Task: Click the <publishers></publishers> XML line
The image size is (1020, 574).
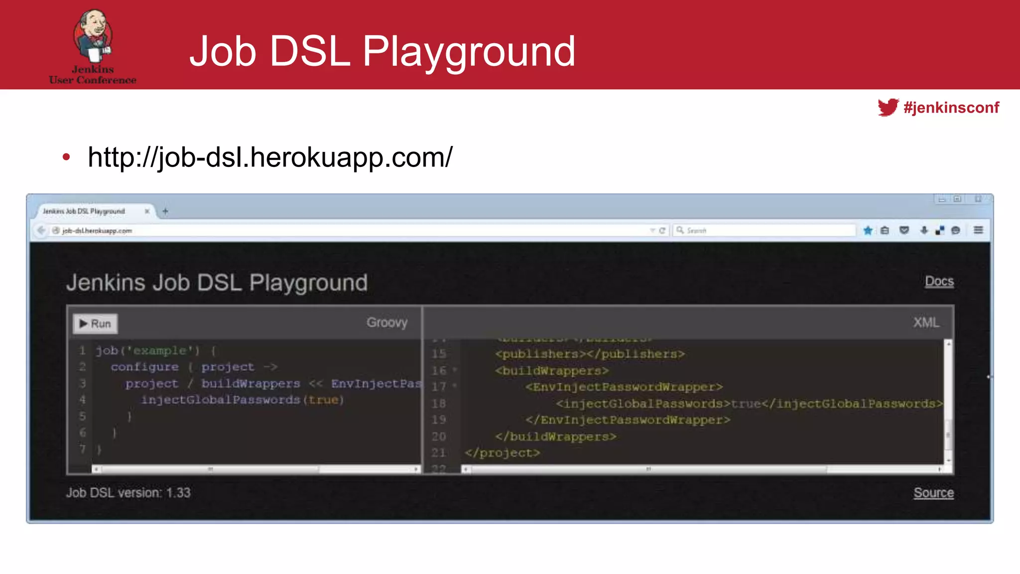Action: pos(590,354)
